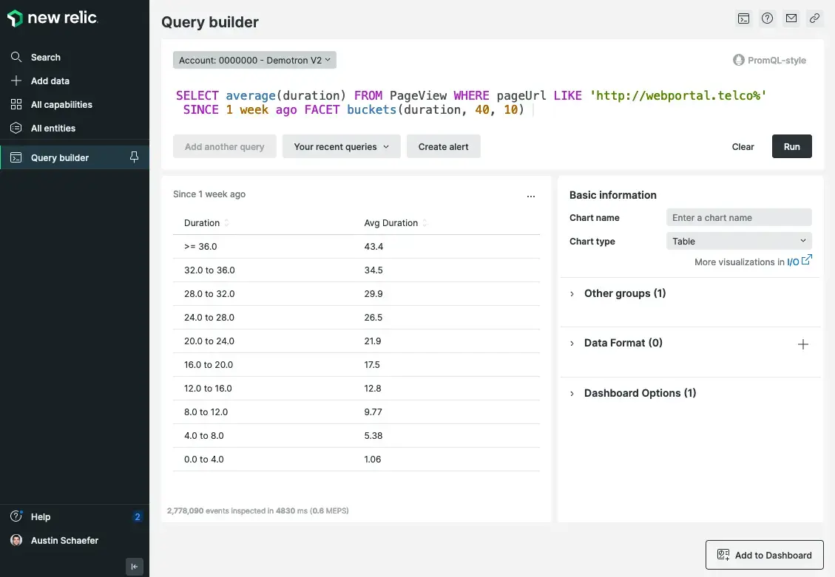Open the Account Demotron V2 dropdown

click(254, 61)
